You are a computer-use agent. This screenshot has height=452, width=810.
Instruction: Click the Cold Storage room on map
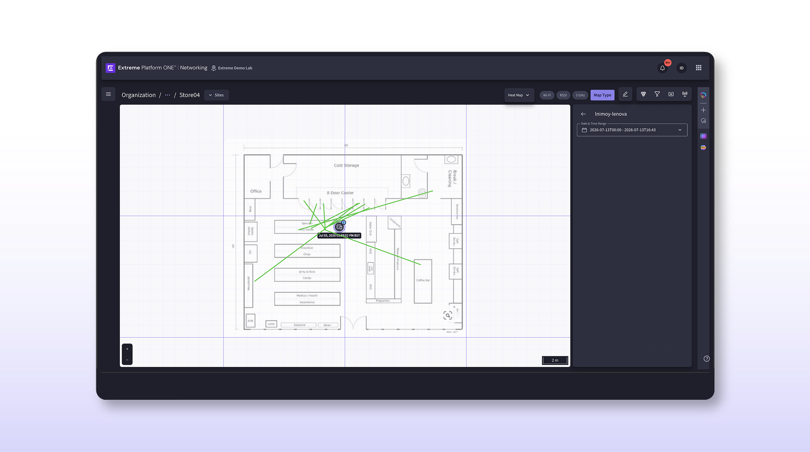coord(346,165)
